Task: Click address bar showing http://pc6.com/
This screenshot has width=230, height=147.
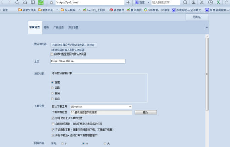Action: pyautogui.click(x=90, y=2)
